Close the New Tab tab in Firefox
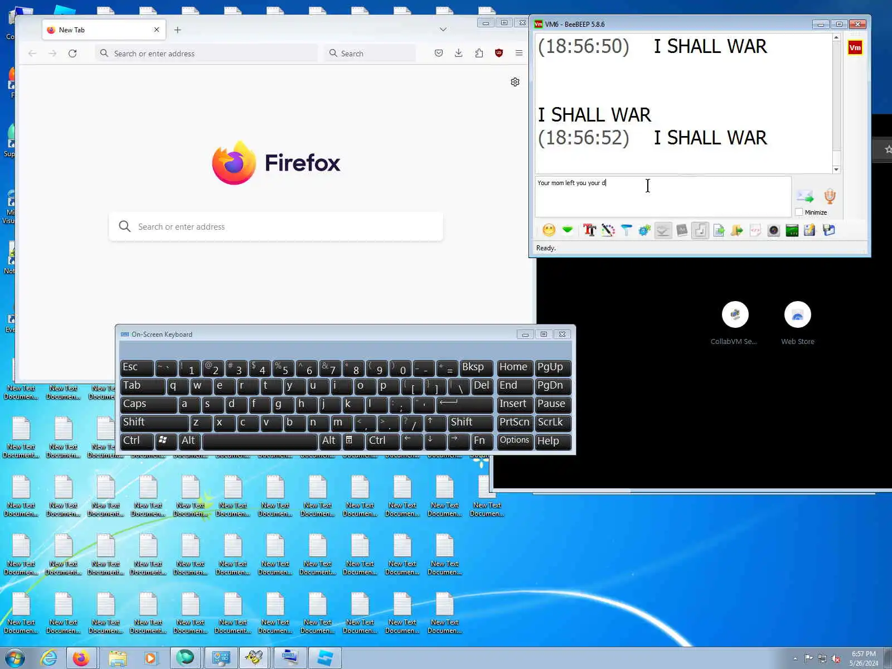The width and height of the screenshot is (892, 669). (x=157, y=30)
